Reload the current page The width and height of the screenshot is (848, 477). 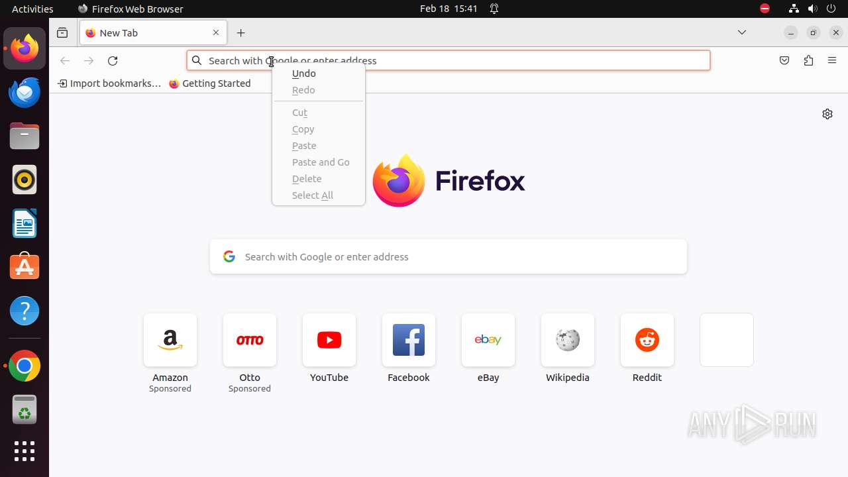tap(113, 60)
